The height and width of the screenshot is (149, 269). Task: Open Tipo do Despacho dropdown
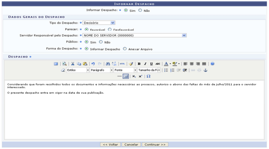(99, 23)
